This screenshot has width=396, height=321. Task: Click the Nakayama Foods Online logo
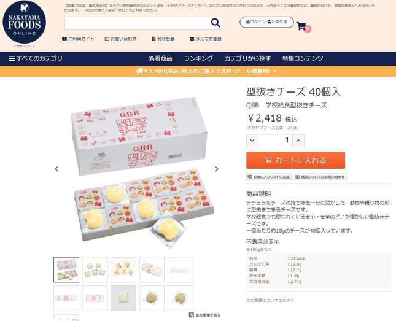click(24, 22)
